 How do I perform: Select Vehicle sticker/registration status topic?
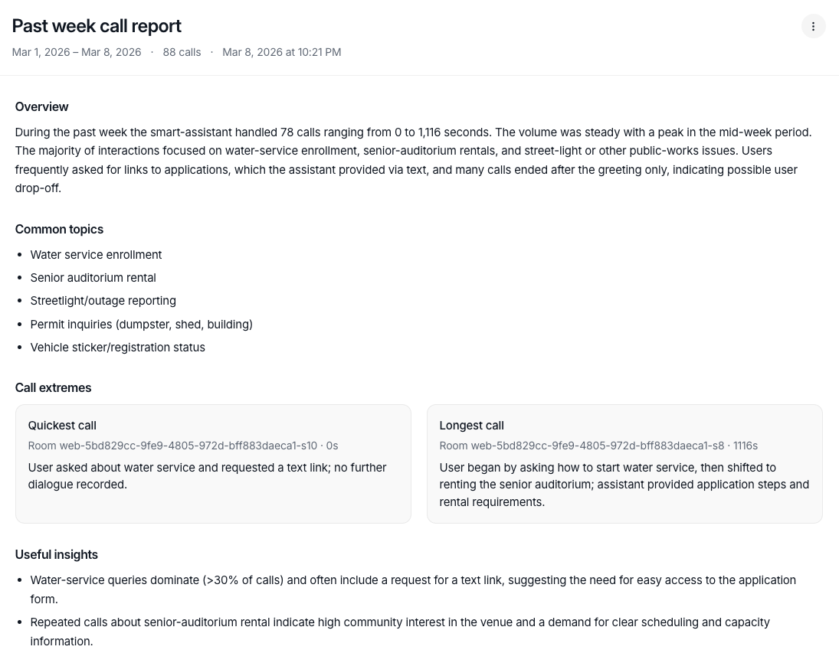[x=117, y=348]
